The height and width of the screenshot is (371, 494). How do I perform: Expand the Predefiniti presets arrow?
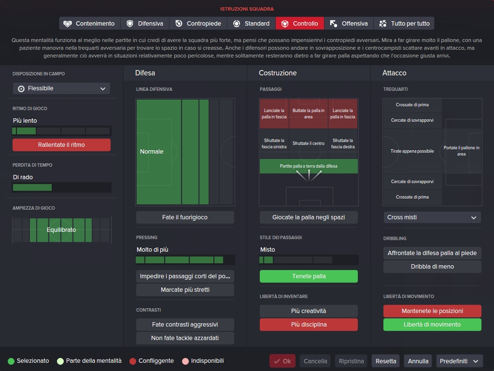(x=476, y=361)
